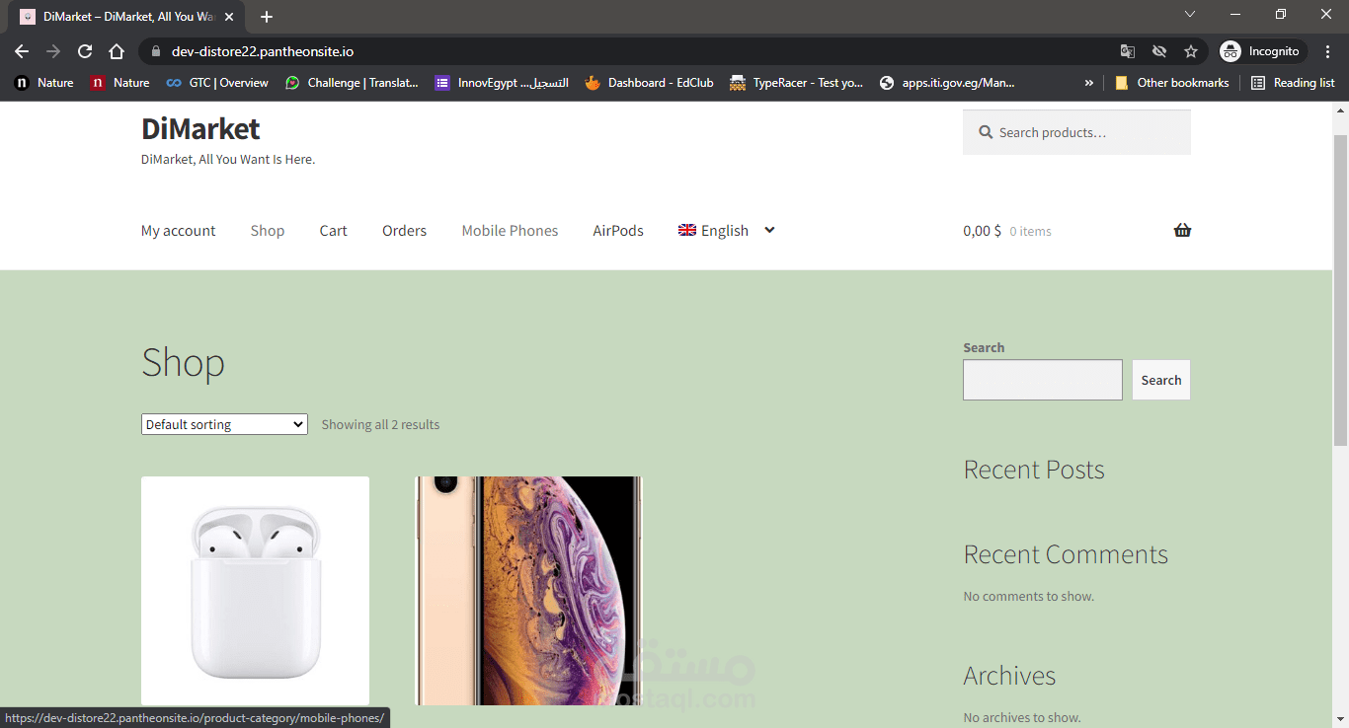The width and height of the screenshot is (1349, 728).
Task: Open the Chrome three-dot menu
Action: pyautogui.click(x=1327, y=51)
